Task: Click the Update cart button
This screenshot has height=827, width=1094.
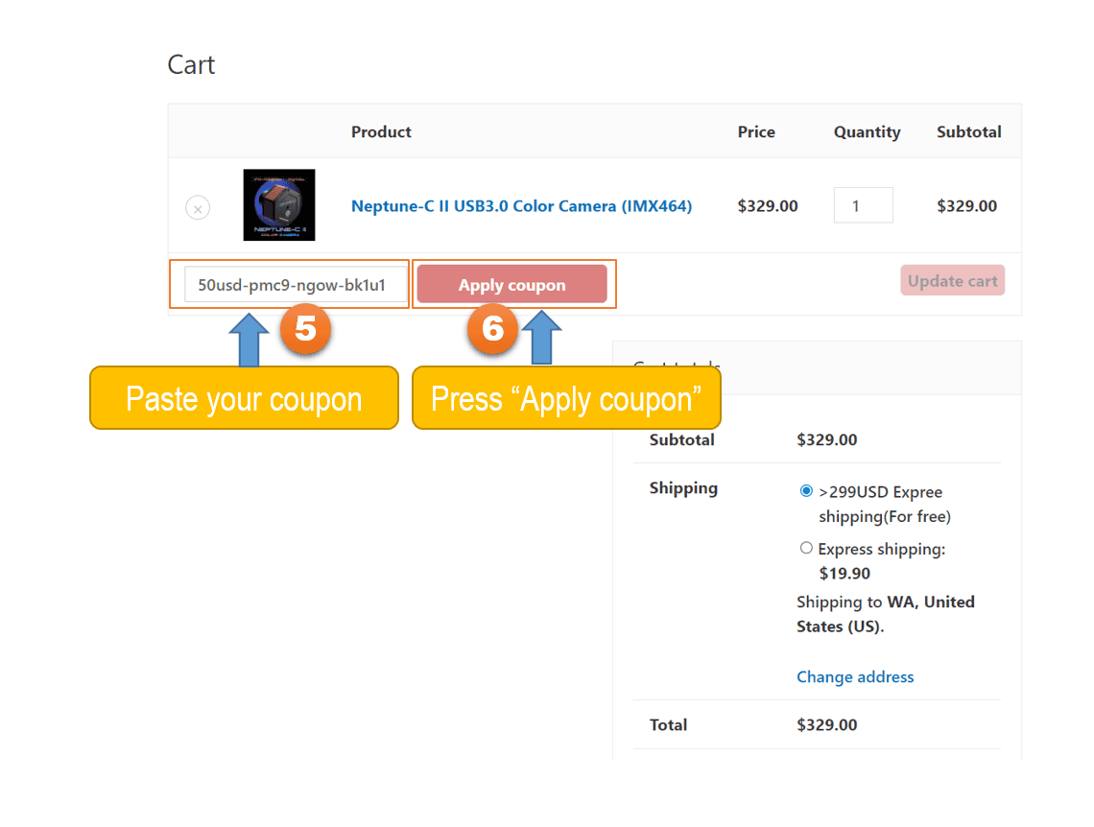Action: (x=952, y=280)
